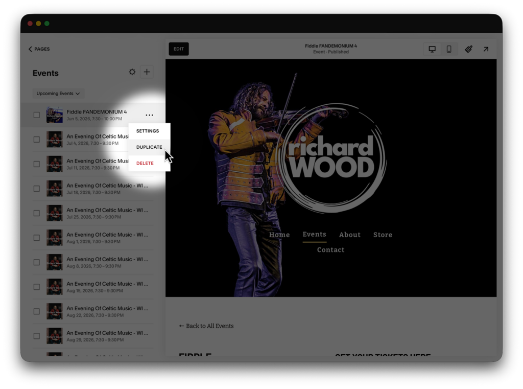This screenshot has height=389, width=523.
Task: Switch to mobile preview icon
Action: pos(449,49)
